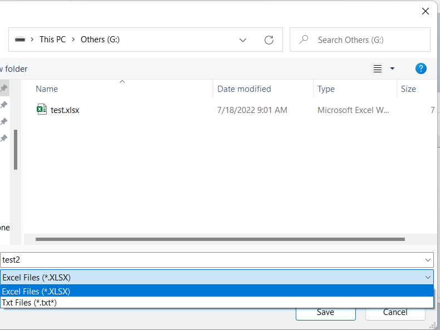Choose Txt Files (*.txt*) option
440x330 pixels.
click(x=30, y=303)
